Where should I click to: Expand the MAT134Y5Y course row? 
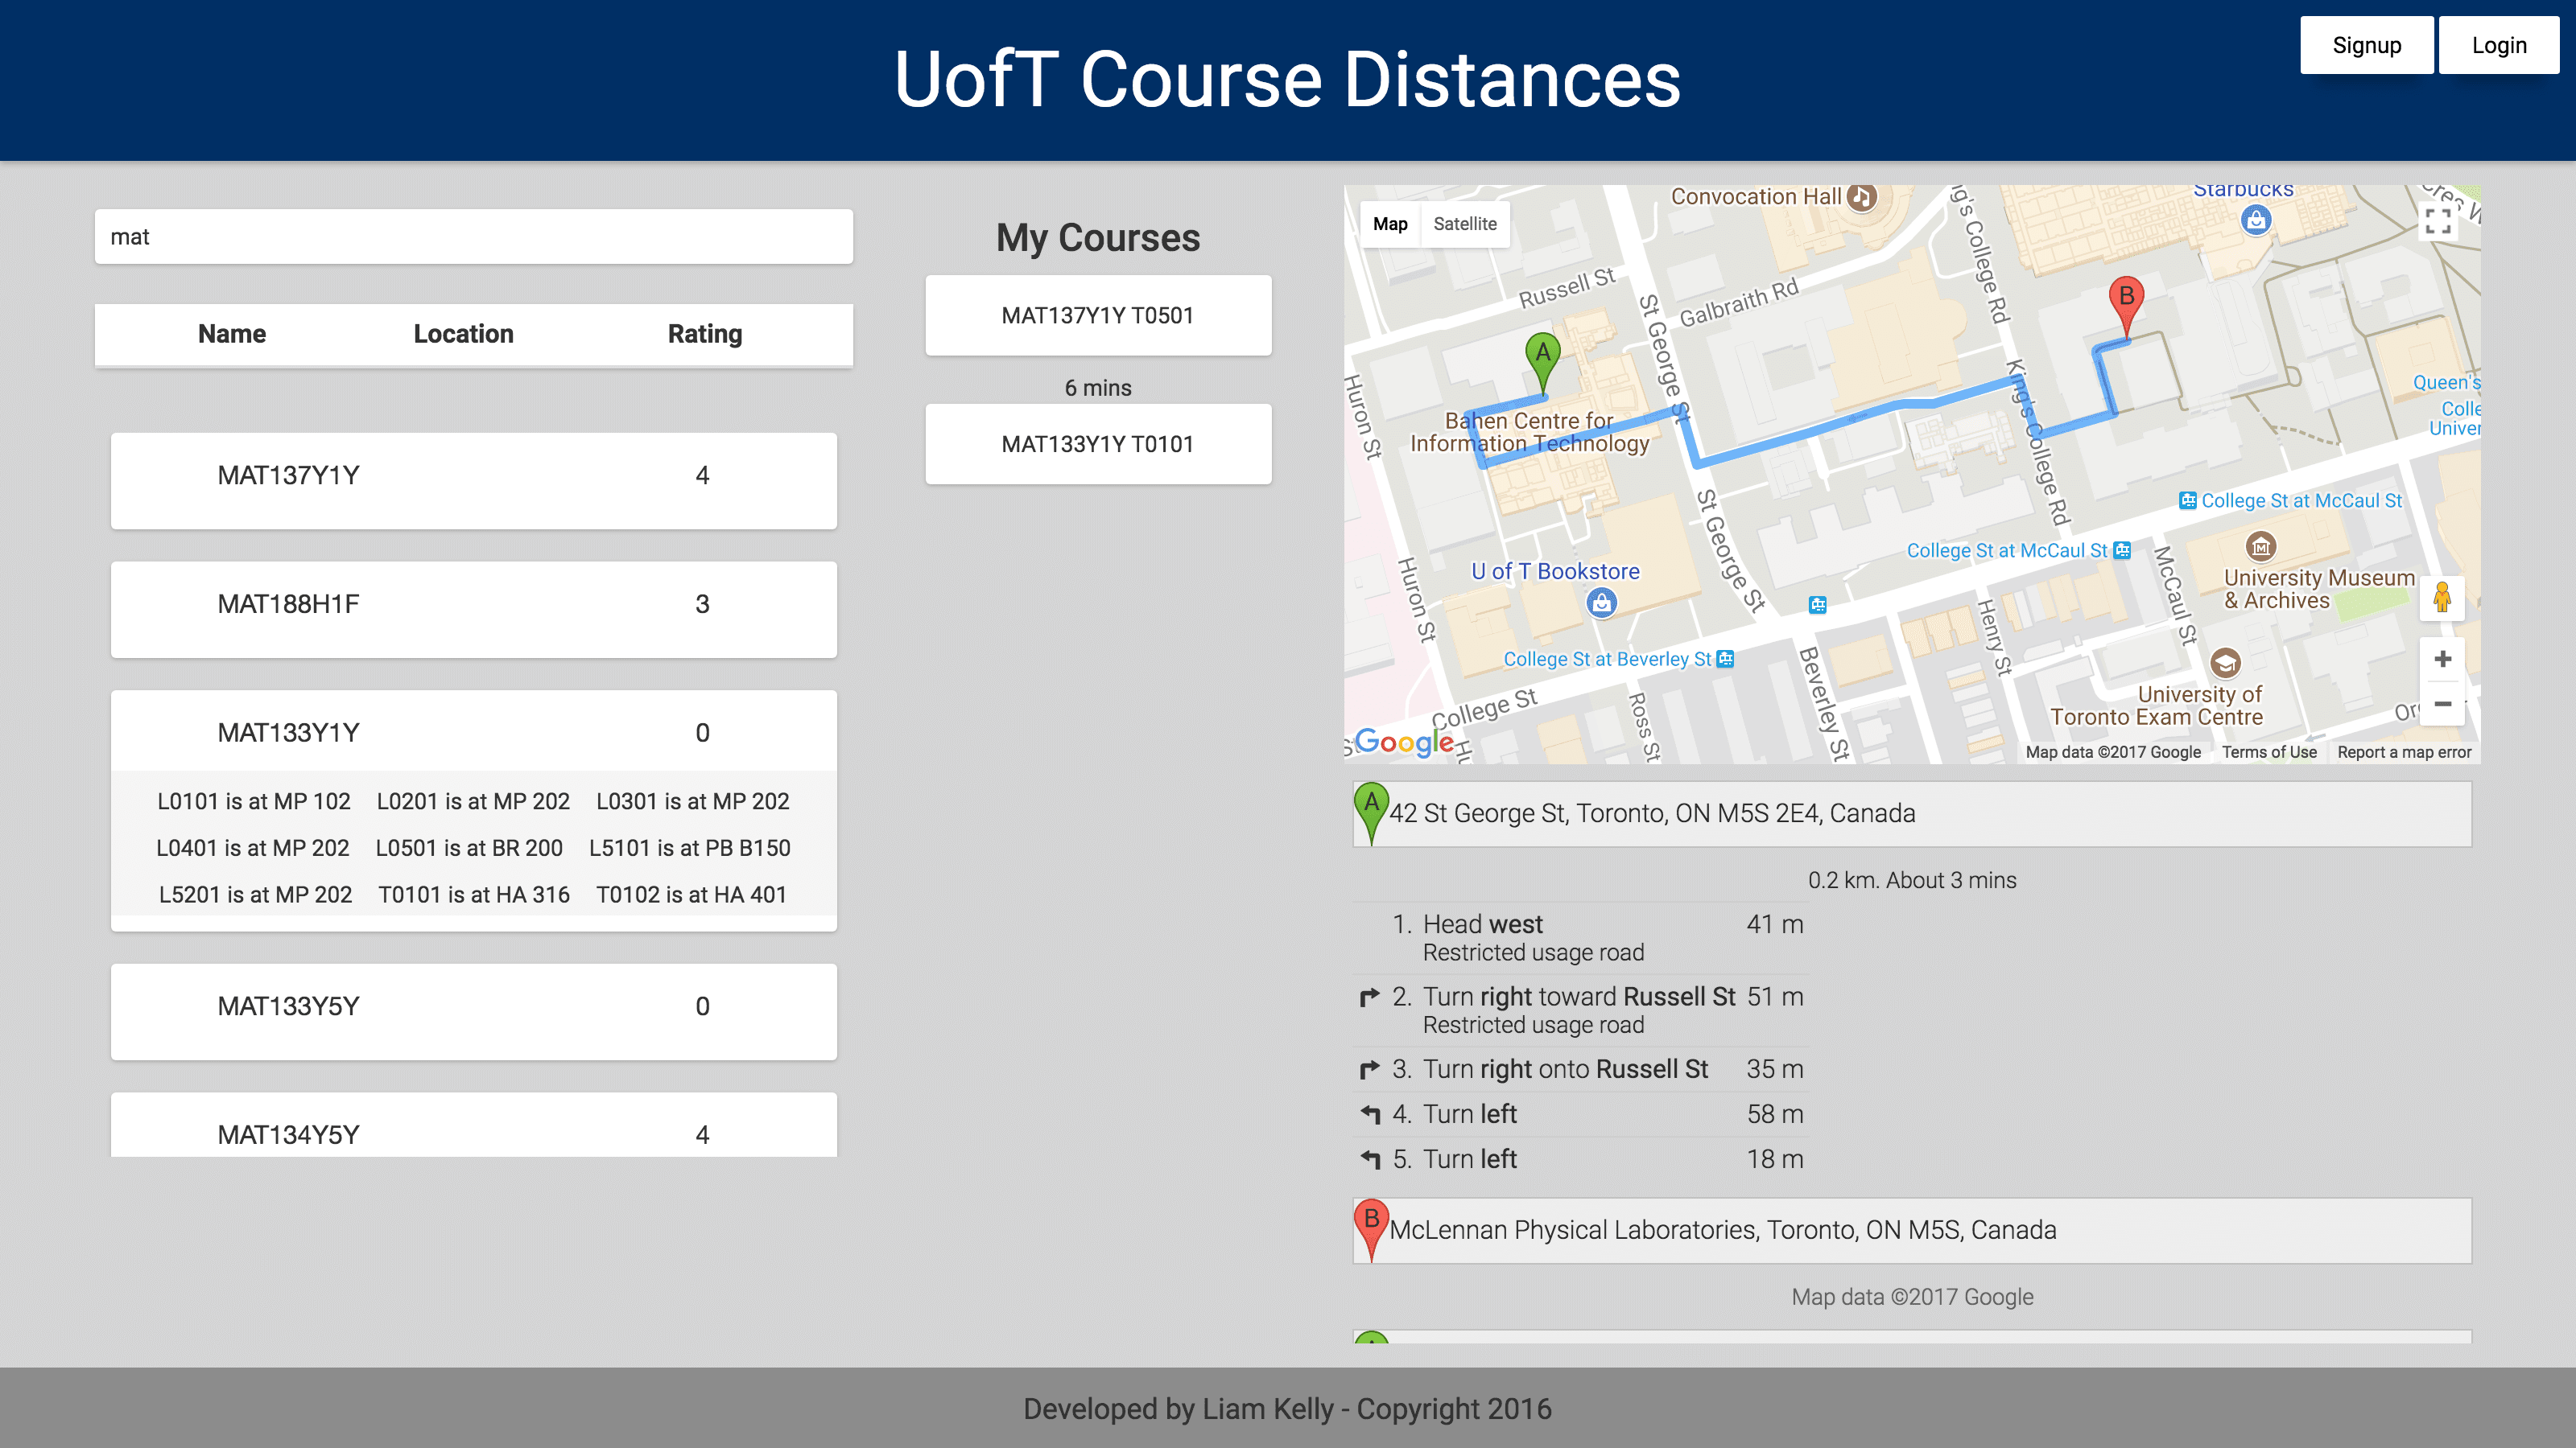coord(474,1126)
